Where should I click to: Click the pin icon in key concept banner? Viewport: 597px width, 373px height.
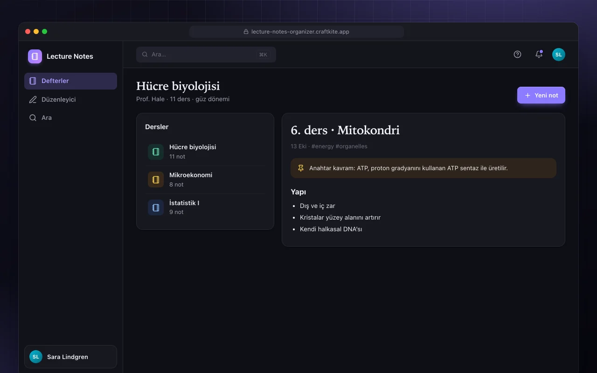301,168
